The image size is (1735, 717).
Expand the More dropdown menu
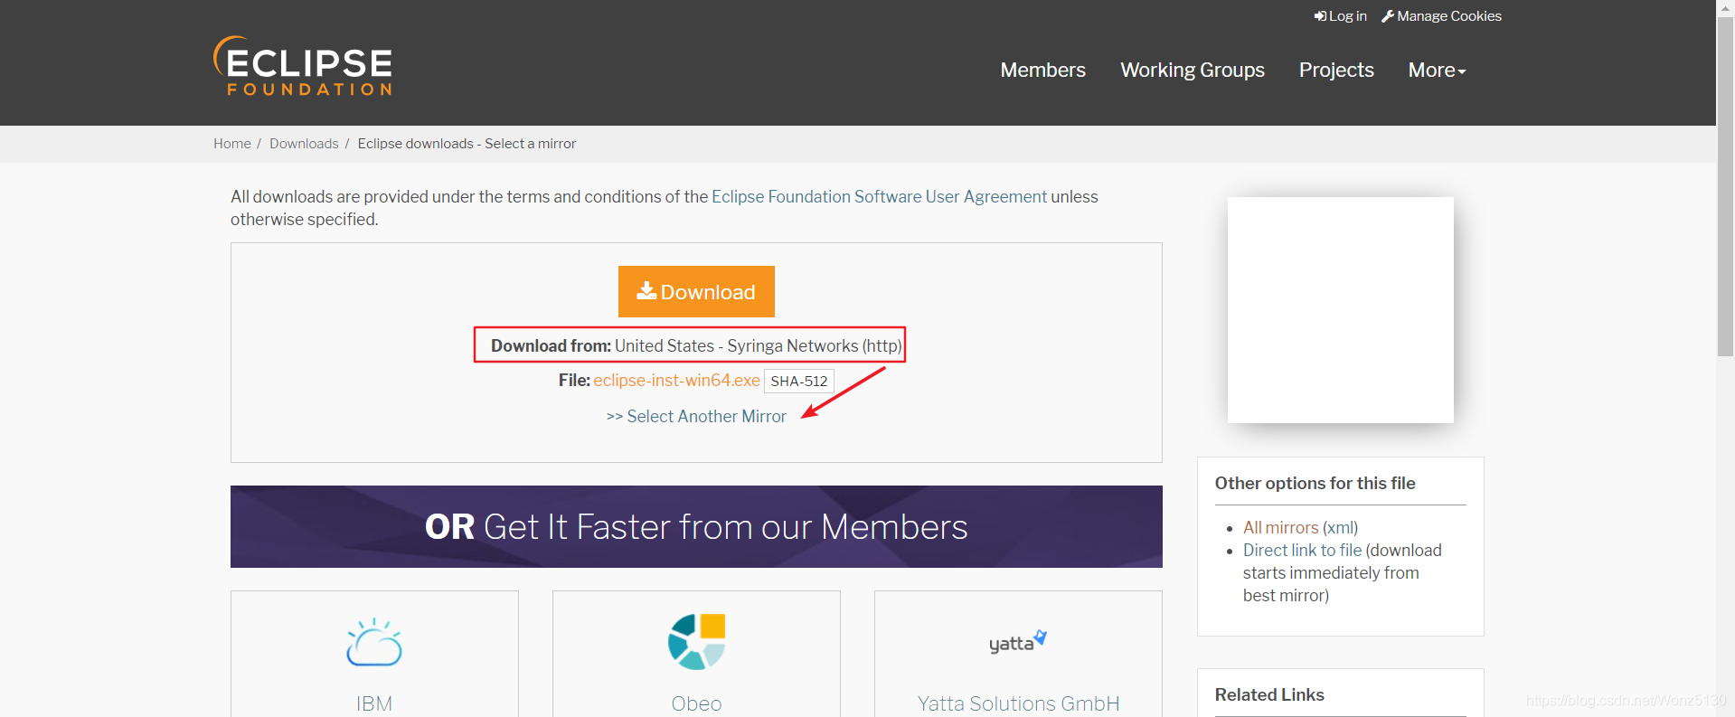pos(1437,70)
